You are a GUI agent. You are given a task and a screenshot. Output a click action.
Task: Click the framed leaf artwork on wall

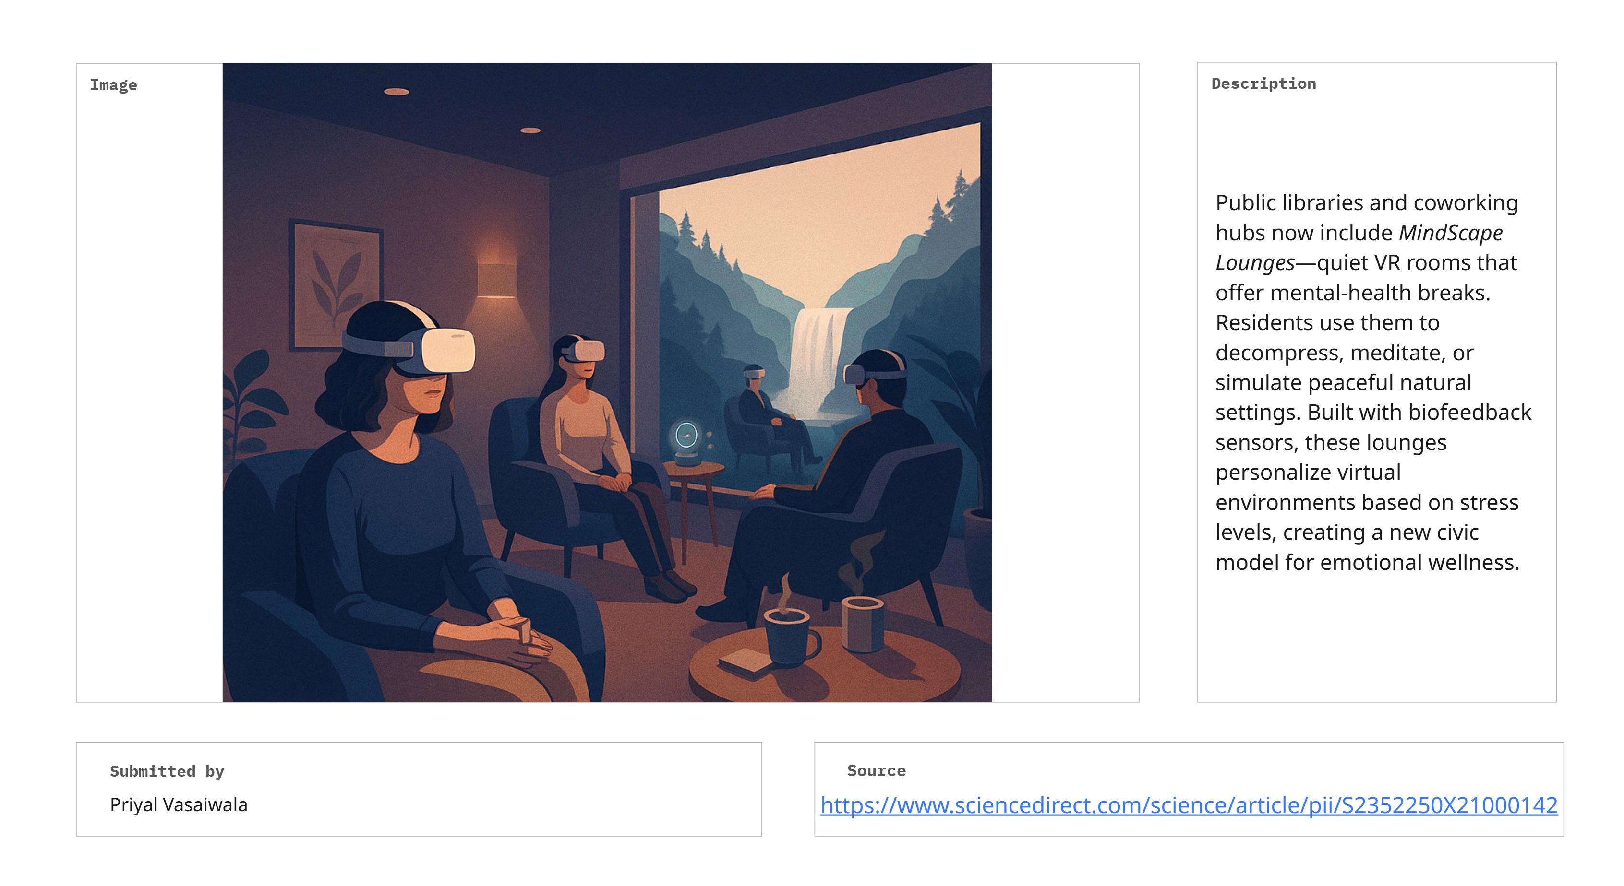[336, 284]
